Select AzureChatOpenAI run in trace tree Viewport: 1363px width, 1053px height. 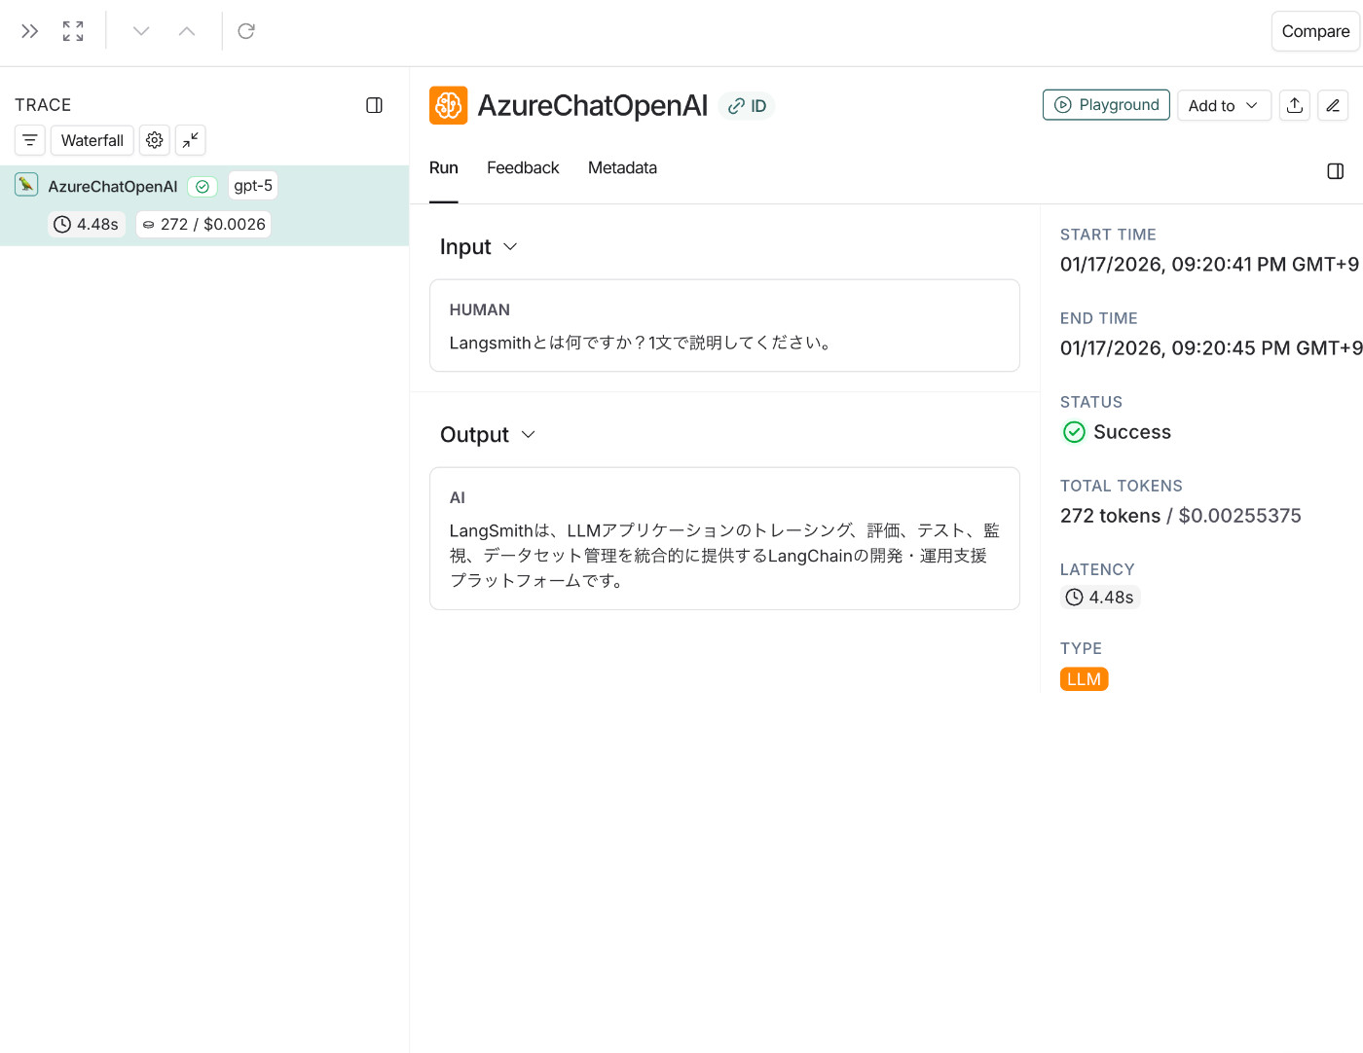pyautogui.click(x=204, y=205)
